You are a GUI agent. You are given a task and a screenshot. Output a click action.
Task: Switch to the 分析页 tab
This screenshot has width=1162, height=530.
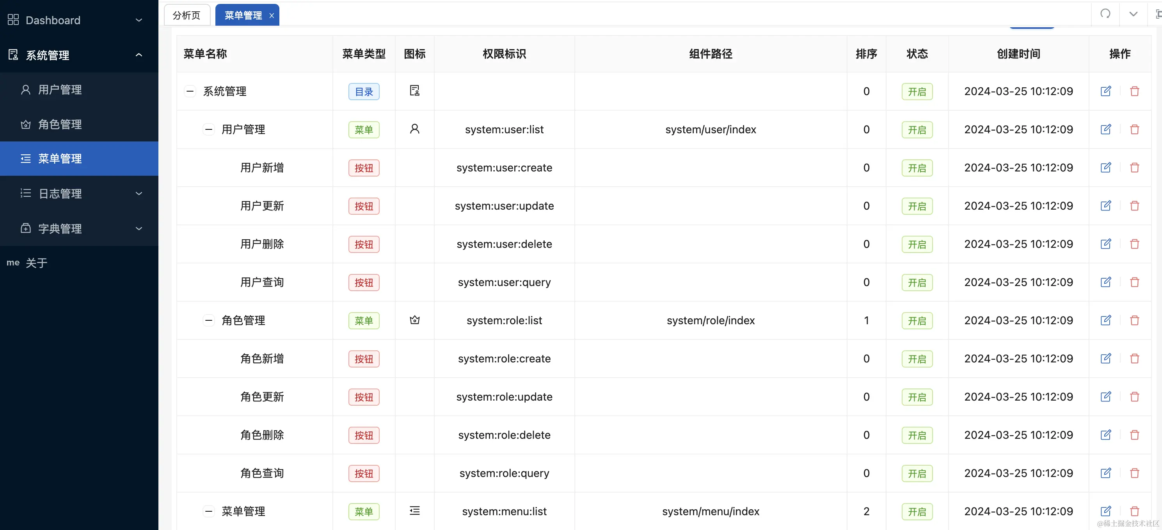pyautogui.click(x=187, y=15)
